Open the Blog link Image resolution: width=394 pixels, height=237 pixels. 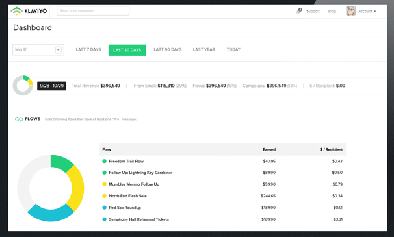point(332,11)
